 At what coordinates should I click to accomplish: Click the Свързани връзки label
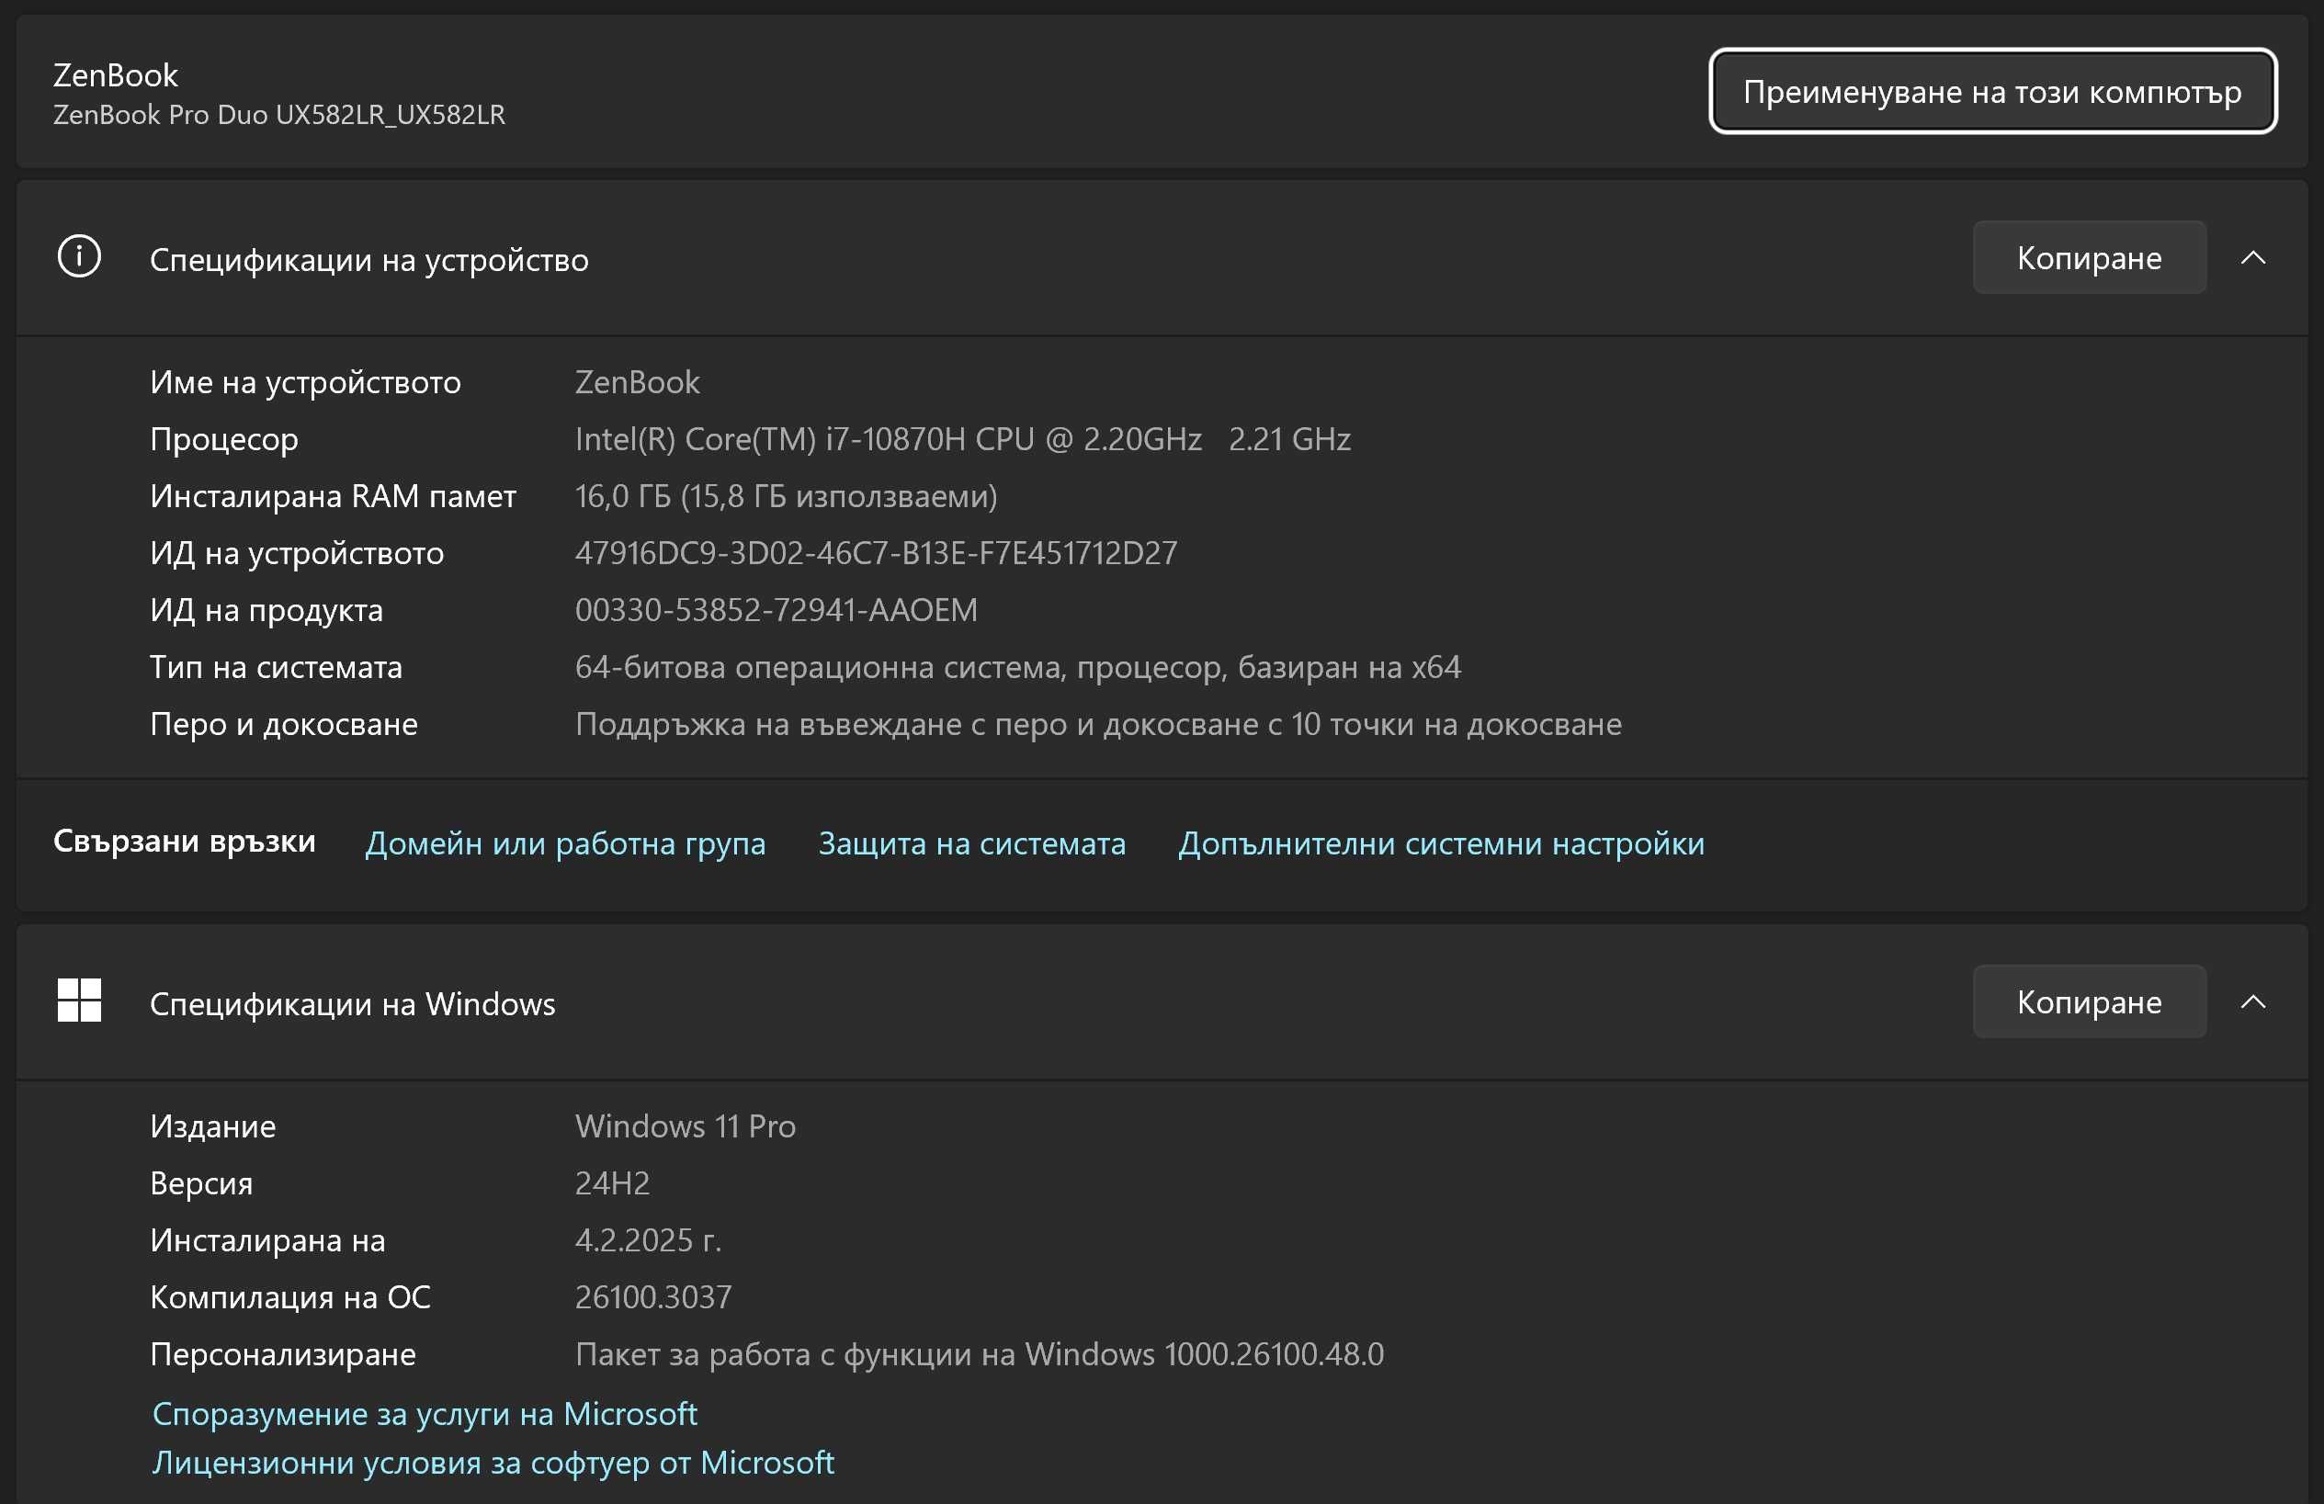click(x=185, y=842)
